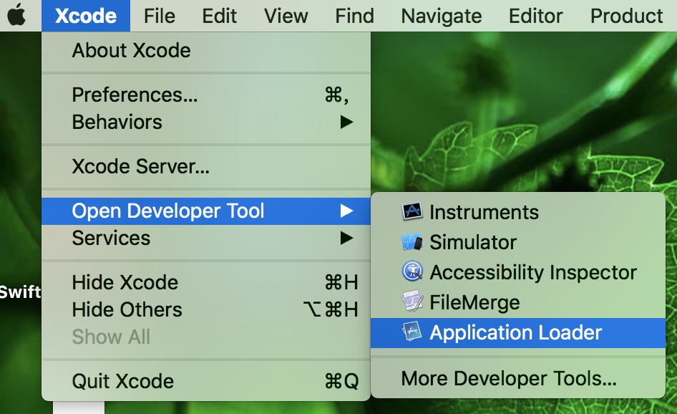Image resolution: width=677 pixels, height=414 pixels.
Task: Click the Simulator app icon
Action: pos(412,241)
